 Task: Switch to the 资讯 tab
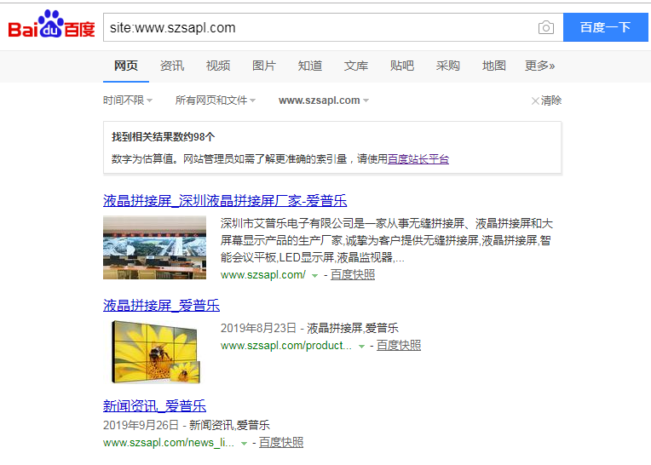tap(172, 66)
